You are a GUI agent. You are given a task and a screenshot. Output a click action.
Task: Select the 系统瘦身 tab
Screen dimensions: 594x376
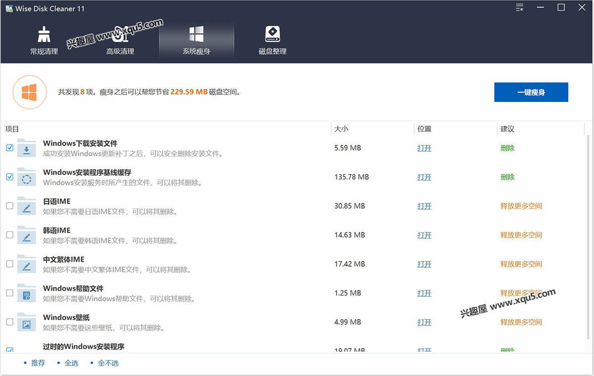coord(197,41)
